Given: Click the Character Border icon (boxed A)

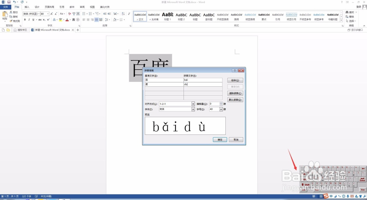Looking at the screenshot, I should coord(78,14).
